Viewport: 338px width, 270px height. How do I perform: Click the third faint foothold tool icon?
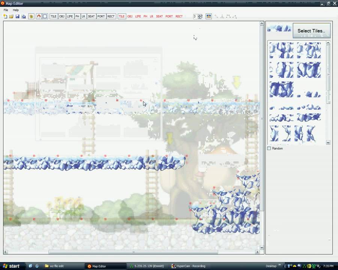(x=228, y=16)
